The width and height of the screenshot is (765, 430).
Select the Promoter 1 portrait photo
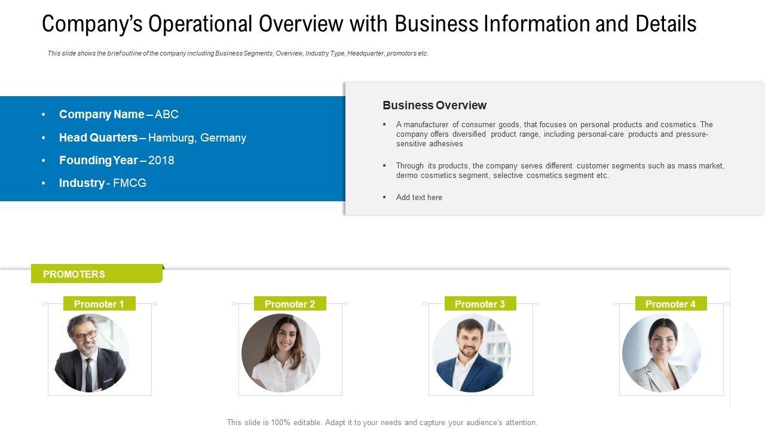91,353
